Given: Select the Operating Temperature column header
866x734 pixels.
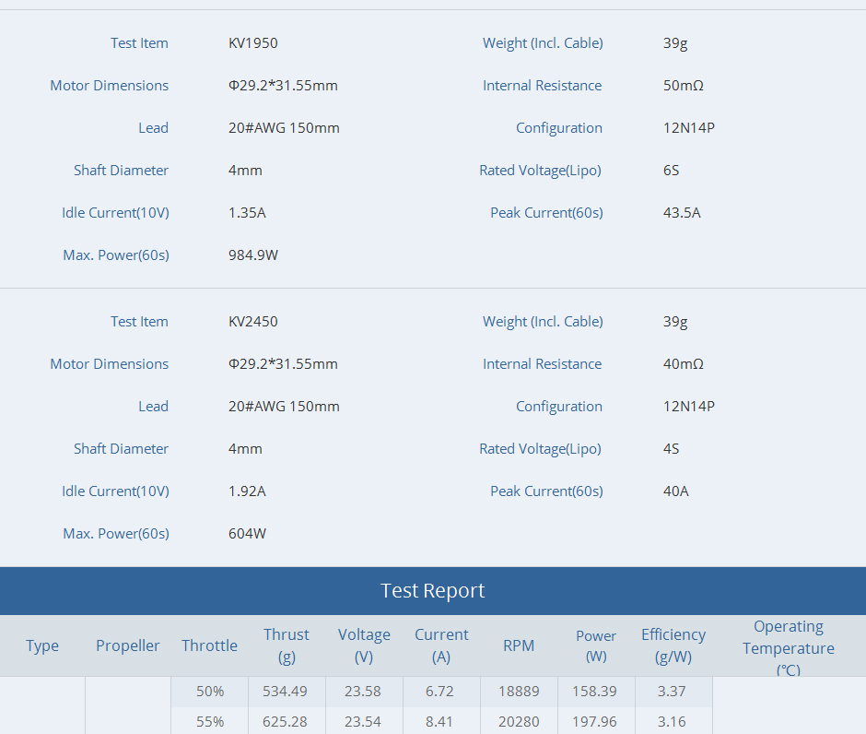Looking at the screenshot, I should [x=789, y=647].
